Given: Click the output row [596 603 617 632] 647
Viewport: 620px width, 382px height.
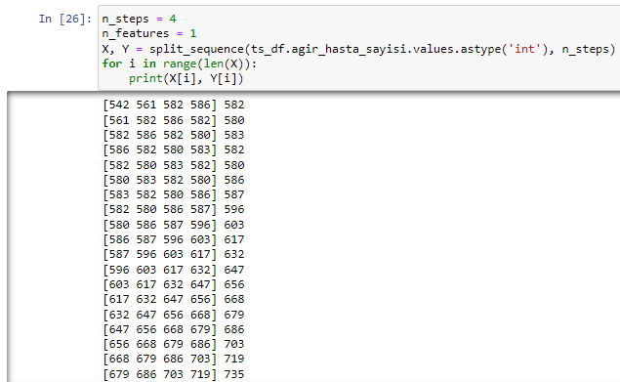Looking at the screenshot, I should [x=174, y=270].
